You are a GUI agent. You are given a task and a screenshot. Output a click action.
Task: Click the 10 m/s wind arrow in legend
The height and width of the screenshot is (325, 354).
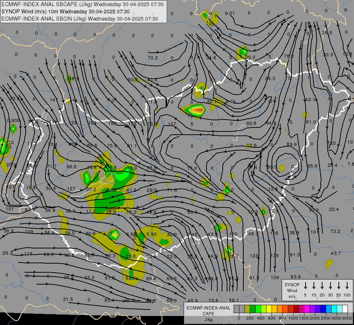coord(314,286)
